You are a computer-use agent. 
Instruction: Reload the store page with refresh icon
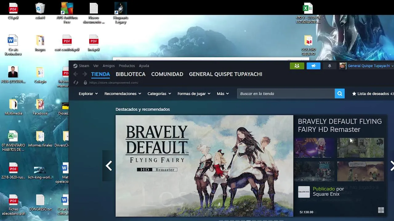76,83
